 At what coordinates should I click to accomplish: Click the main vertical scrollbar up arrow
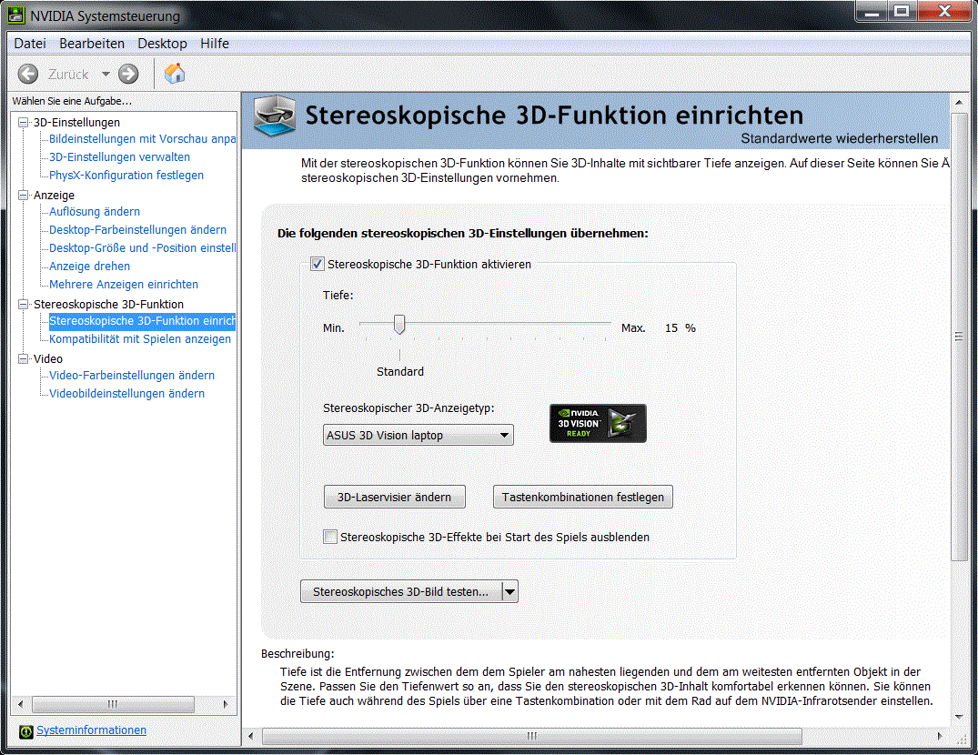(x=959, y=102)
